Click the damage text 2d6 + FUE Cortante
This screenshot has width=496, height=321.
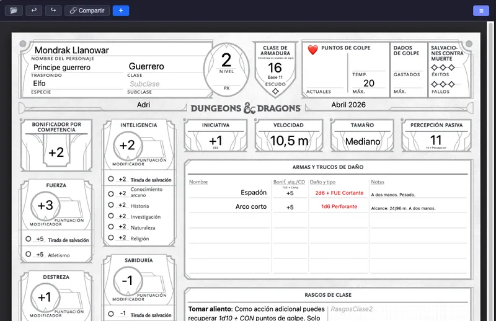coord(339,193)
